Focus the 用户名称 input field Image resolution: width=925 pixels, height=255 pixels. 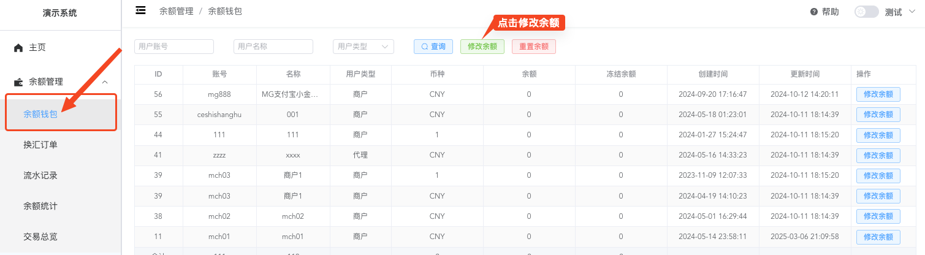[x=273, y=47]
